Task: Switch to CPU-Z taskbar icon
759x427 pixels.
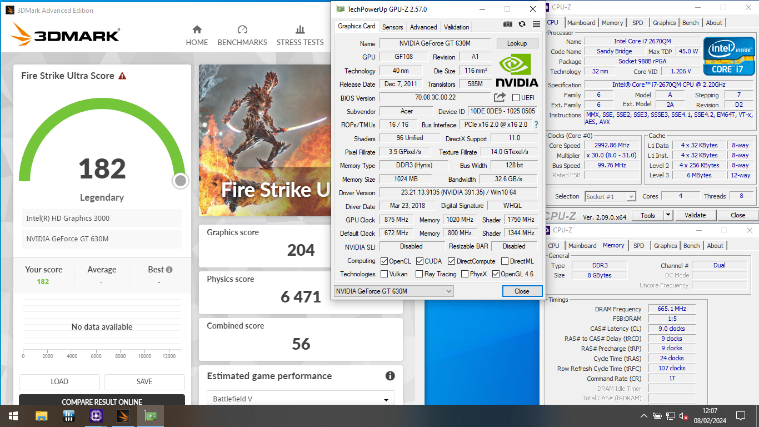Action: [96, 416]
